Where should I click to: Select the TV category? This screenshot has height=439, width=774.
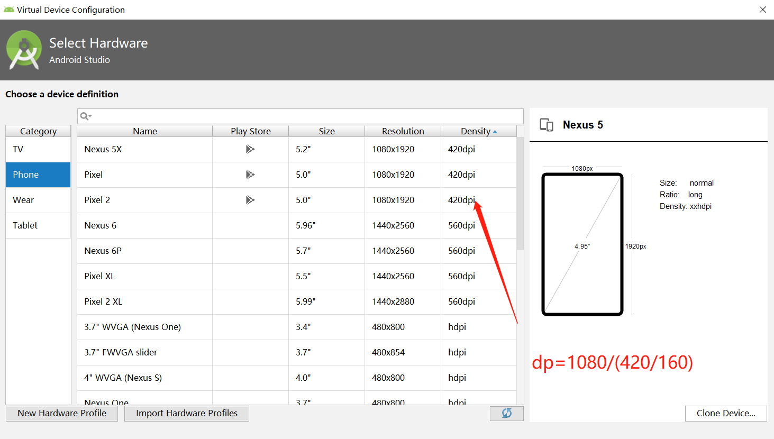38,149
